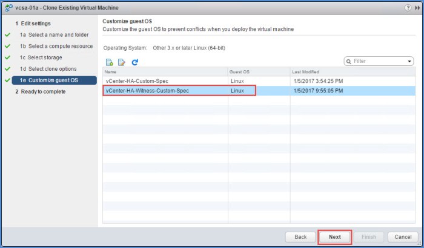Sort by the Guest OS column header
This screenshot has height=248, width=424.
(259, 72)
